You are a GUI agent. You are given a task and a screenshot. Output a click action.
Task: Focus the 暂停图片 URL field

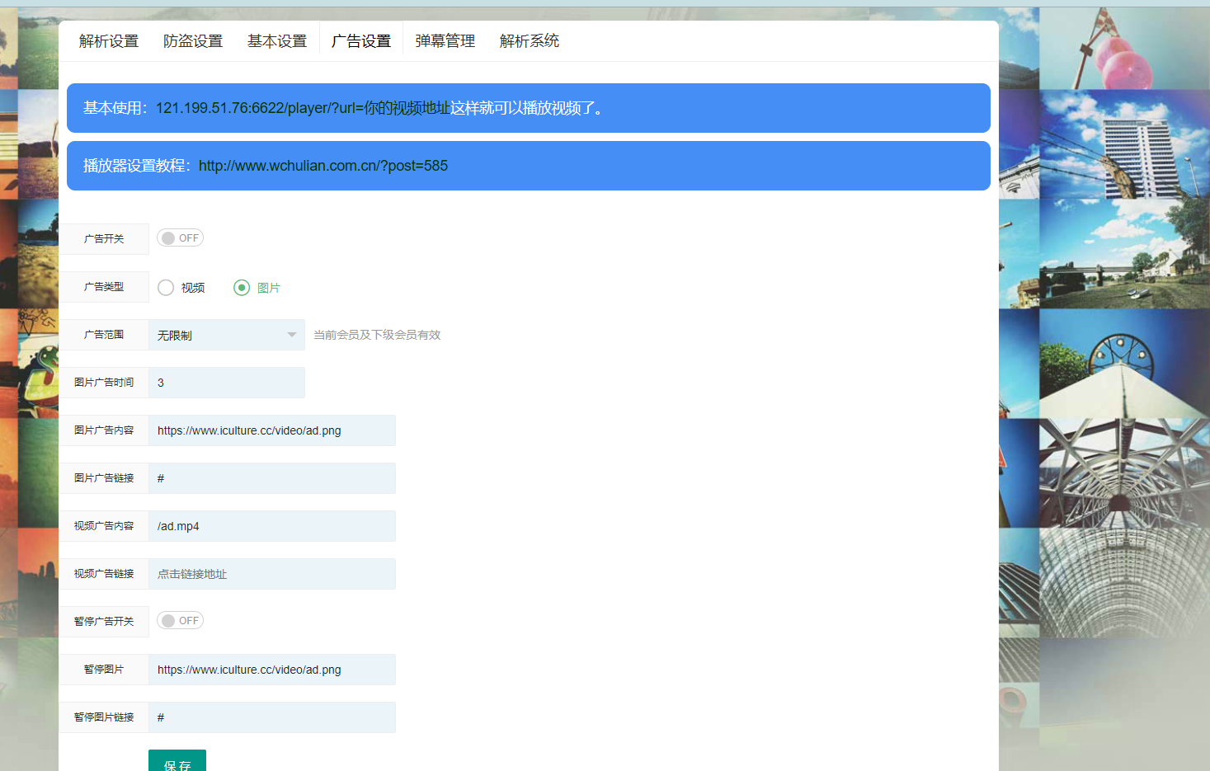click(272, 670)
